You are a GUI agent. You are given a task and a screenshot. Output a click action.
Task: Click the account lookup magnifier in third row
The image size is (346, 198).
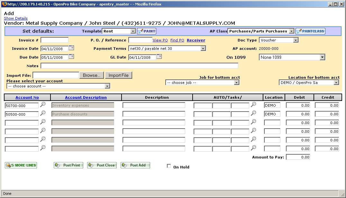pos(43,122)
